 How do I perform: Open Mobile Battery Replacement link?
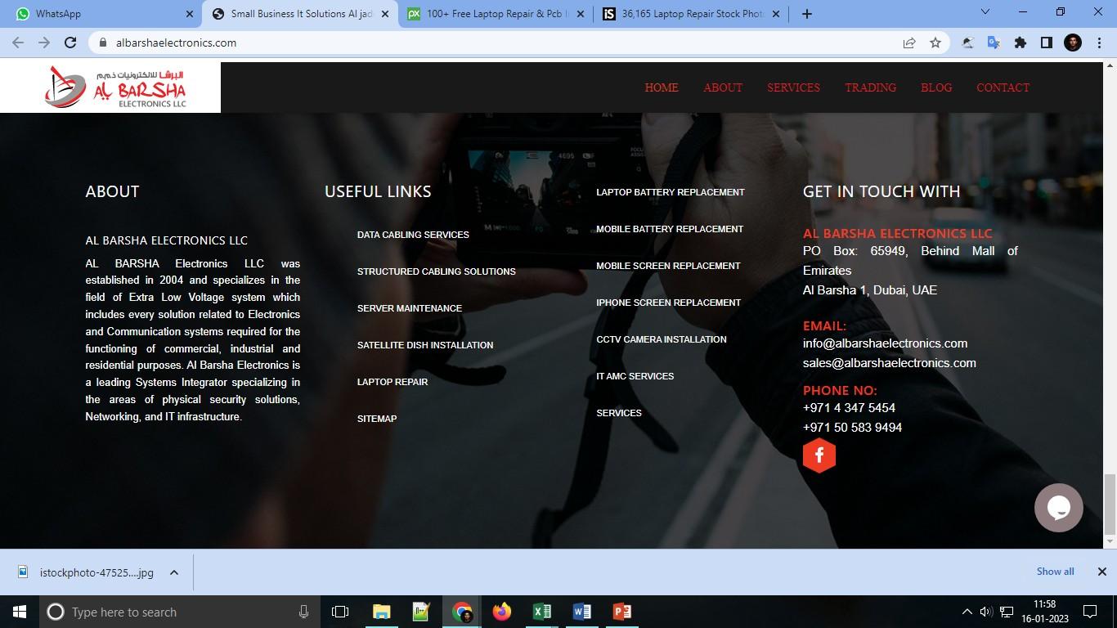point(670,229)
